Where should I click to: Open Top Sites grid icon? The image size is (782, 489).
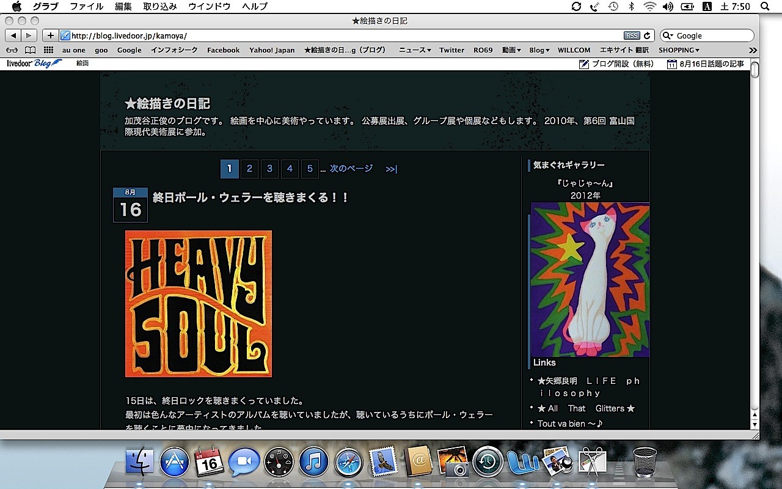[x=48, y=50]
